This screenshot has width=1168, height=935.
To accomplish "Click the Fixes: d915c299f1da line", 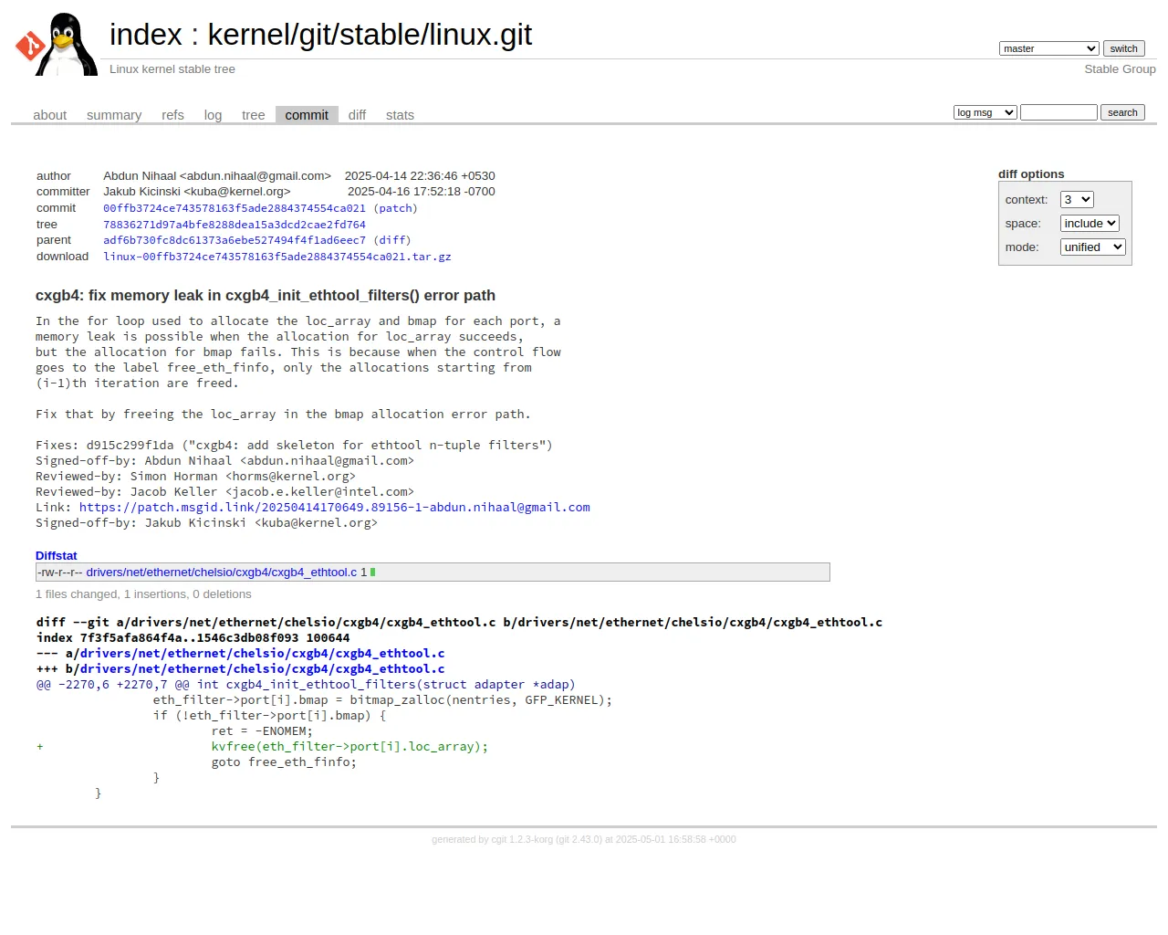I will click(294, 446).
